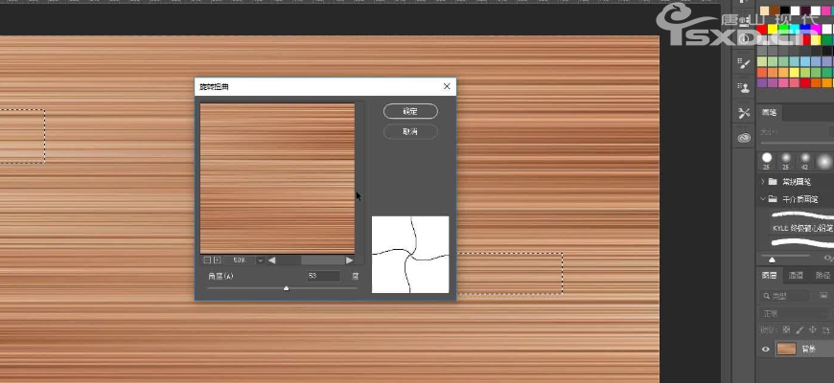Open the Brush Settings panel icon
Viewport: 834px width, 383px height.
[744, 63]
